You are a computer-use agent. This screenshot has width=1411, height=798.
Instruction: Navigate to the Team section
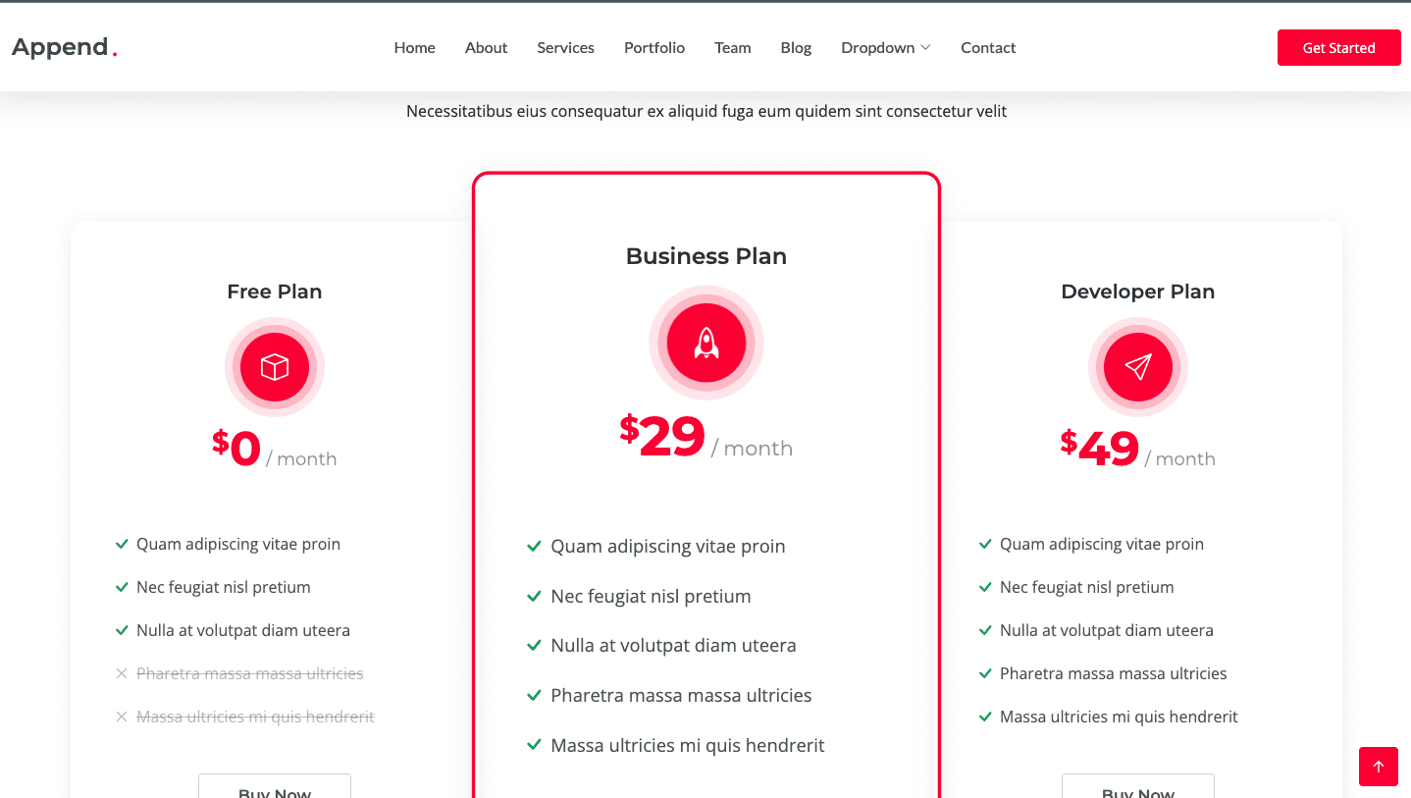[733, 47]
